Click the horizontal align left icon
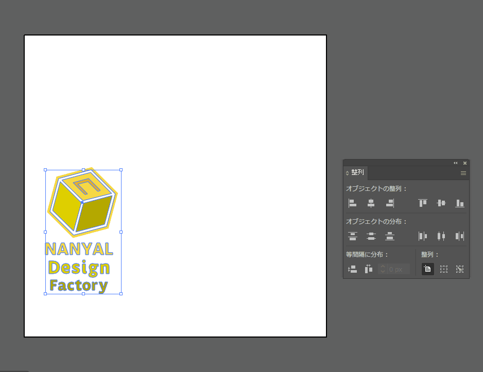This screenshot has width=483, height=372. click(352, 203)
